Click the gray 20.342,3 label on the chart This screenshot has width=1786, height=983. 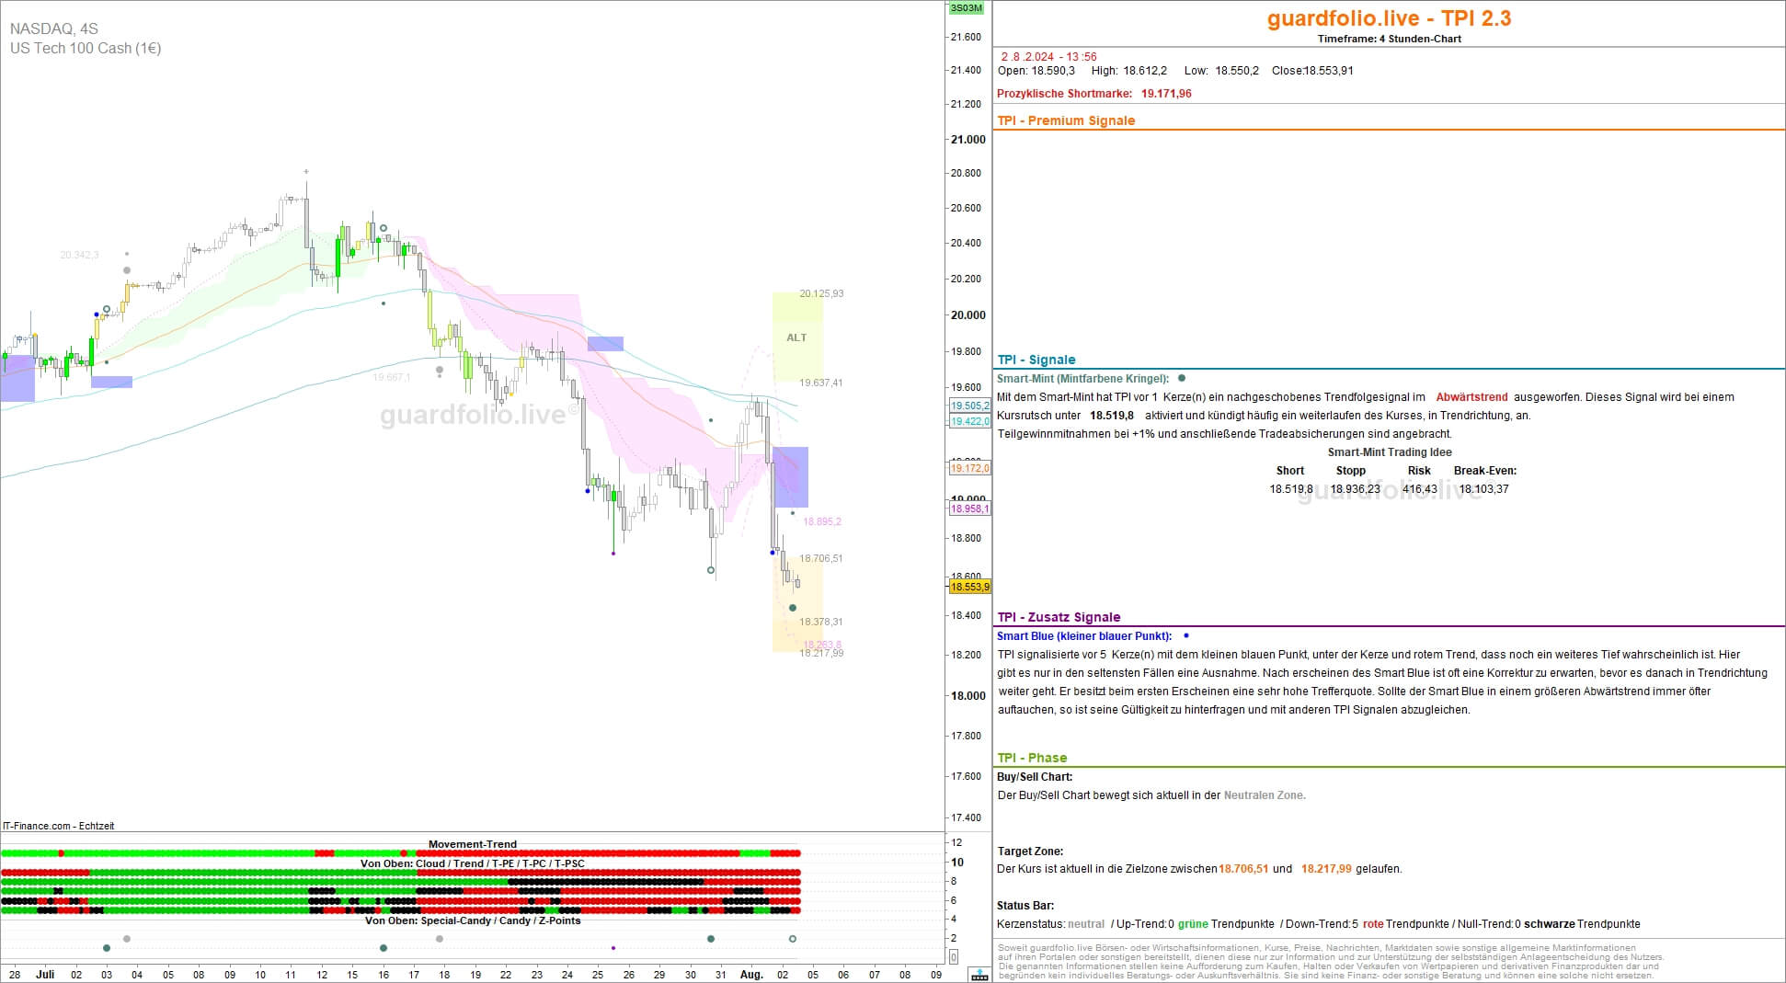pyautogui.click(x=79, y=255)
